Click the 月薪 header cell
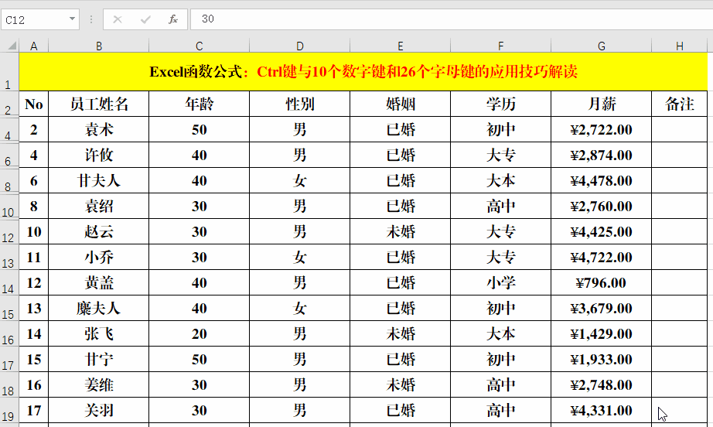 point(601,104)
